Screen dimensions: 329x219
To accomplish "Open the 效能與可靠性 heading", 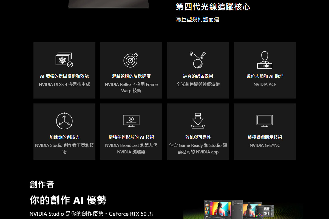I will pos(198,137).
